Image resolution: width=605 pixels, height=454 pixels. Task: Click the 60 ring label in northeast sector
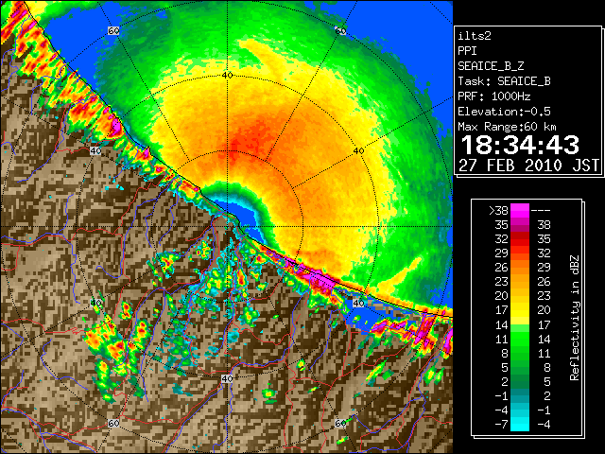point(340,31)
